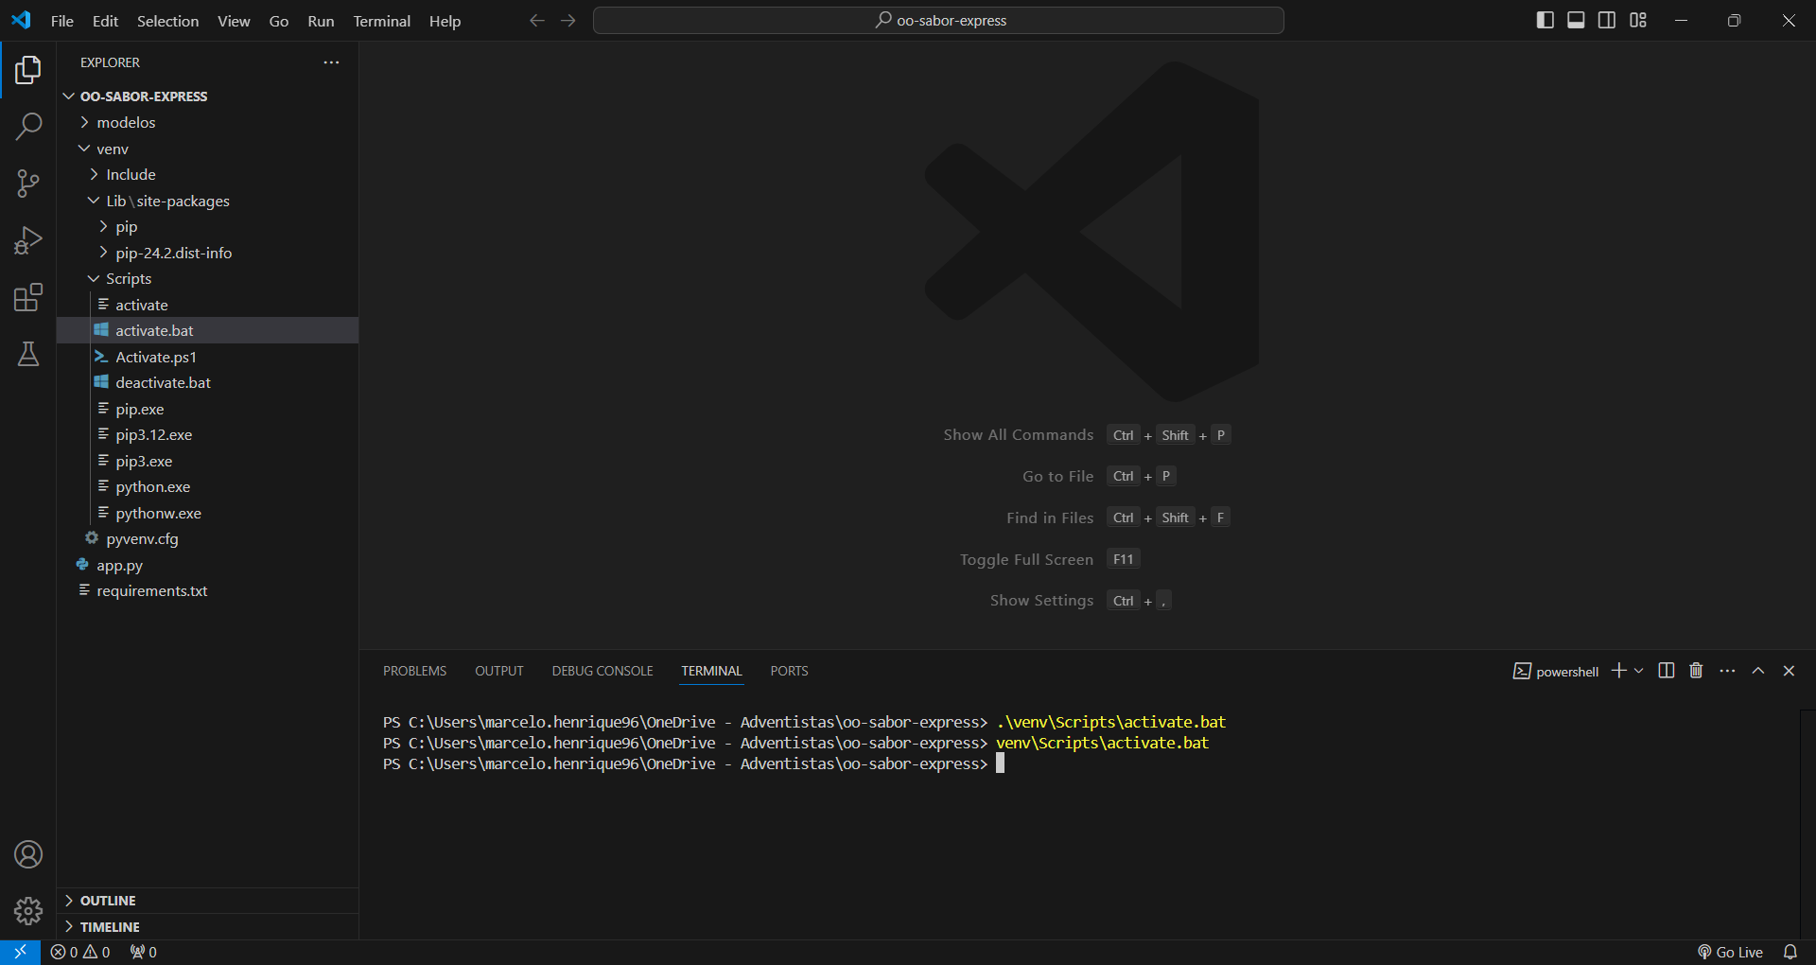
Task: Open the Run and Debug view icon
Action: (28, 240)
